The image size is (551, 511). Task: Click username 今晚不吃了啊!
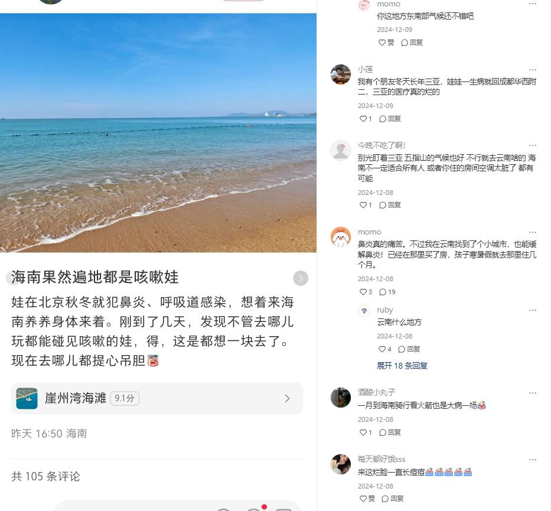(382, 145)
